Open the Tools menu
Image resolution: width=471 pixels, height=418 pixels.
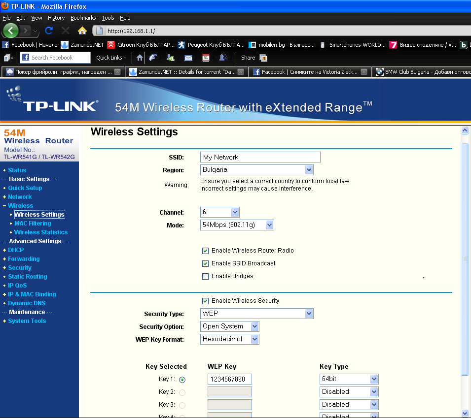[x=108, y=18]
